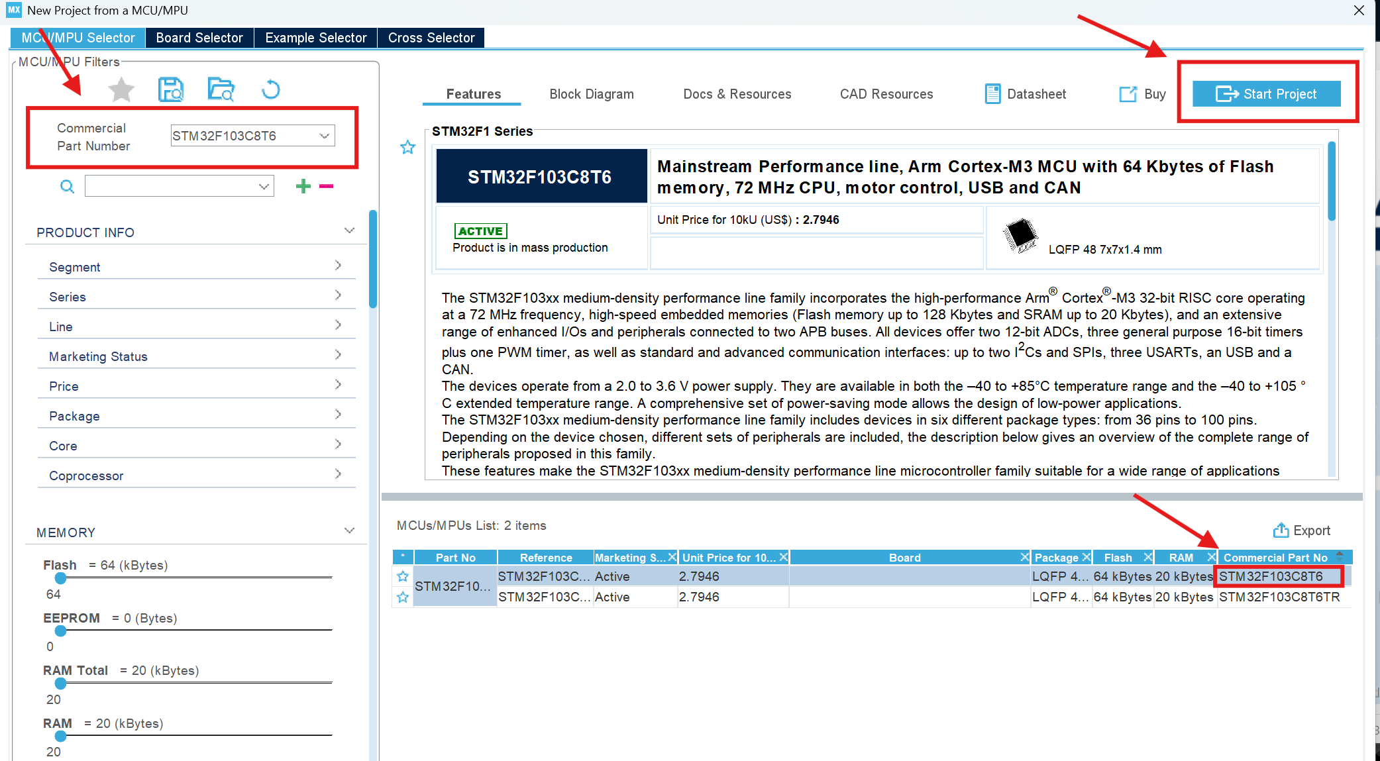This screenshot has height=761, width=1380.
Task: Click the save search filters icon
Action: 171,89
